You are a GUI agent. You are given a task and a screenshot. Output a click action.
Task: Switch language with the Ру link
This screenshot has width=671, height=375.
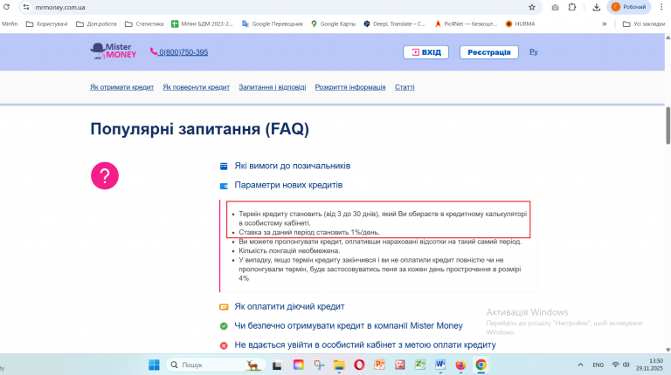point(533,51)
